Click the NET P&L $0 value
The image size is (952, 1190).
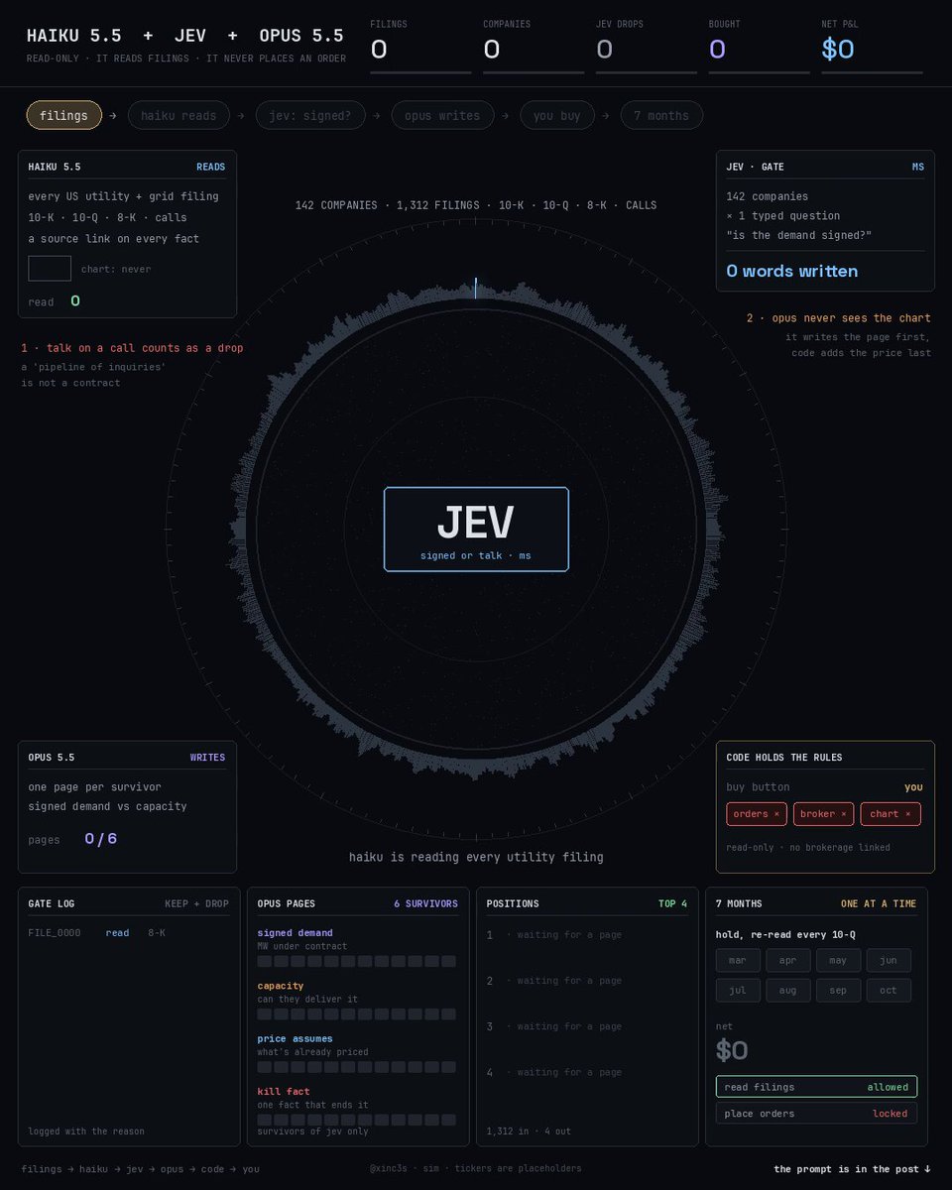838,50
